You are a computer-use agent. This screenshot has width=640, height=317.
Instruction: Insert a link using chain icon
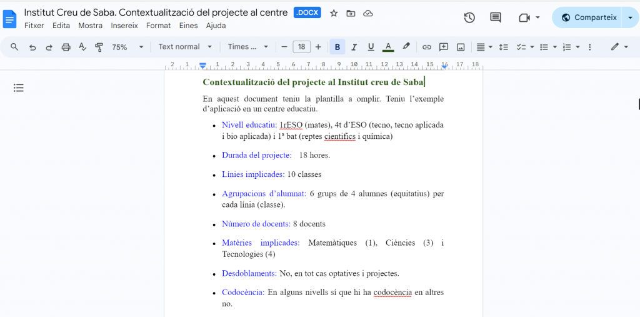(x=427, y=47)
